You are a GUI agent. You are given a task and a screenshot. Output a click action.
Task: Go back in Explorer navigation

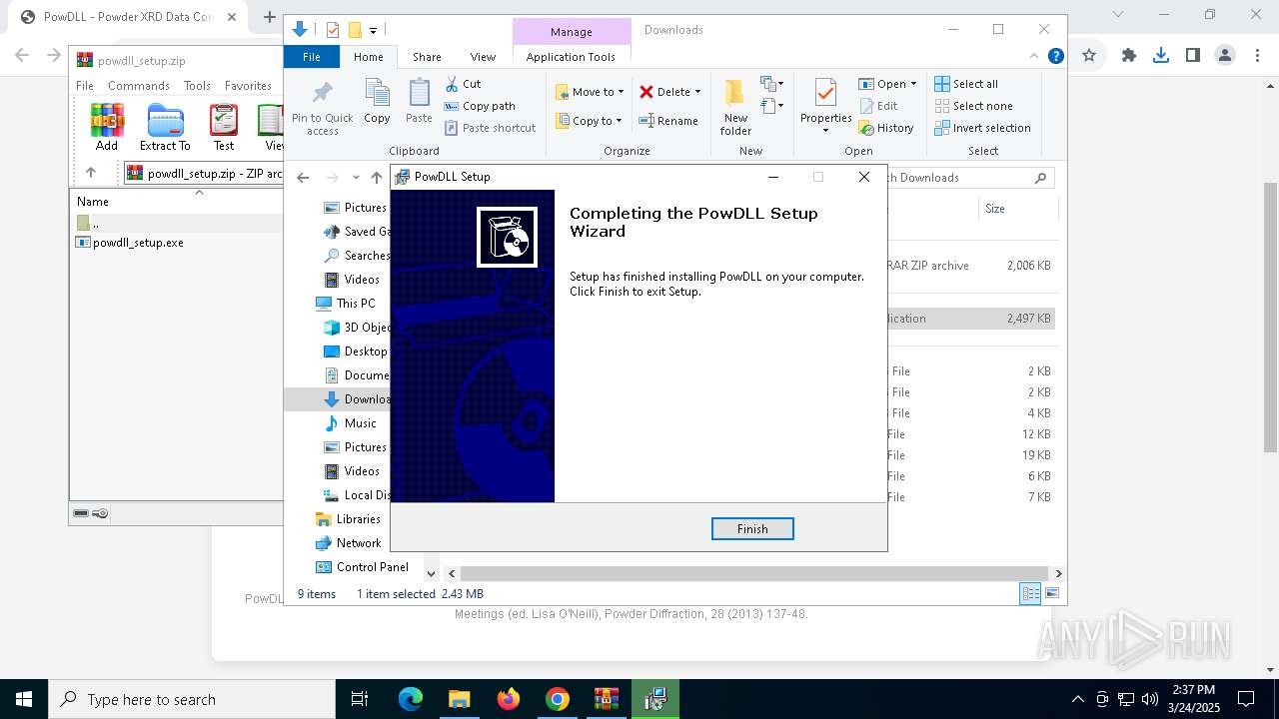(x=303, y=178)
